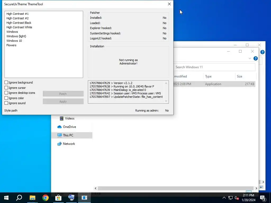Show hidden system tray icons
This screenshot has height=203, width=271.
tap(224, 198)
